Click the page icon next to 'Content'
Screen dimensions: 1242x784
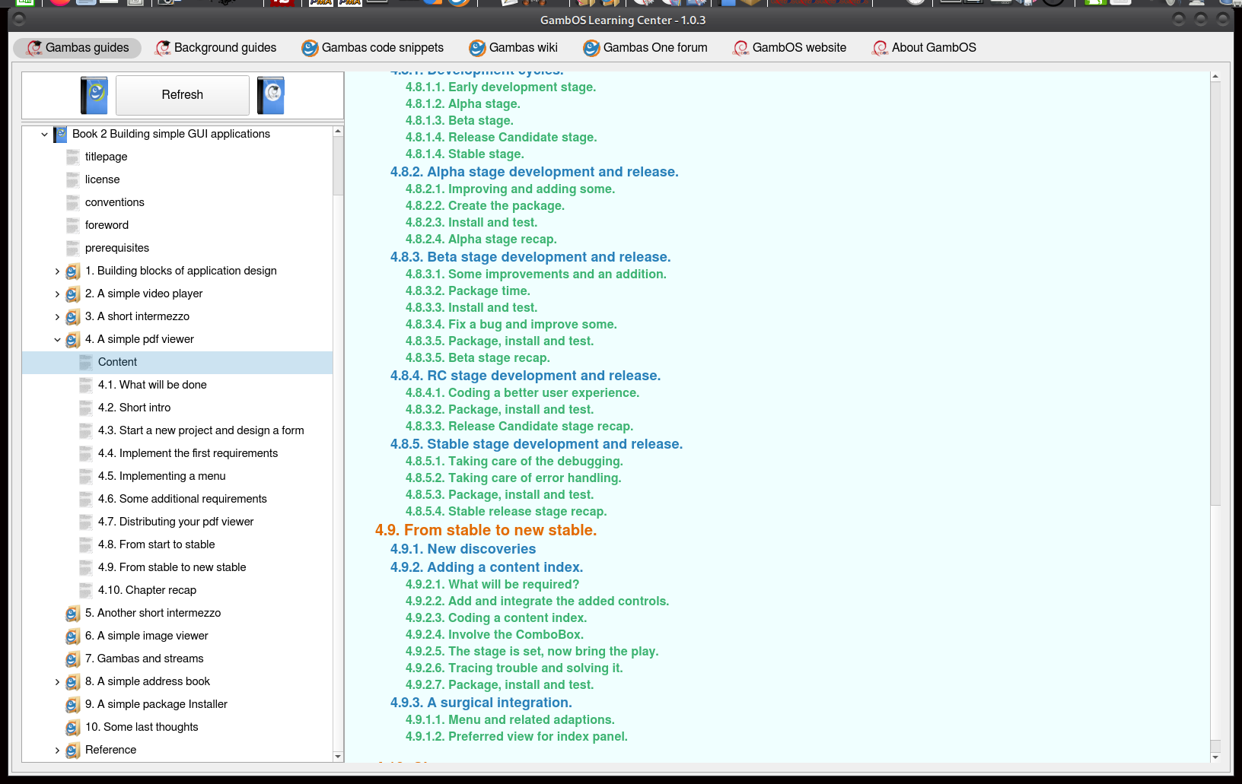tap(85, 362)
